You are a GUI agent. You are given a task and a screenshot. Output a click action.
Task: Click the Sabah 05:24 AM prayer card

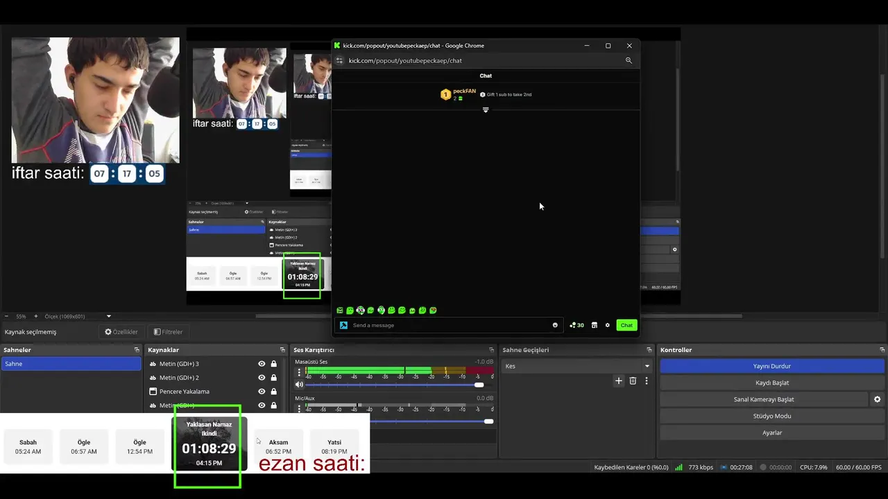tap(28, 447)
